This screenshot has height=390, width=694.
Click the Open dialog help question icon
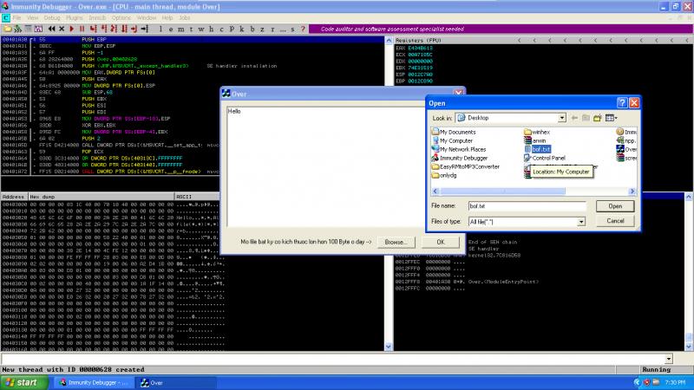622,103
